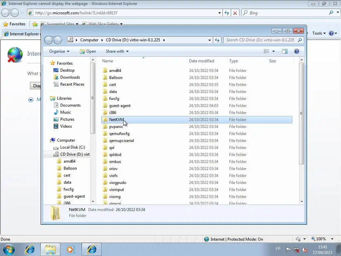Select the fwcfg folder in file list

(196, 99)
